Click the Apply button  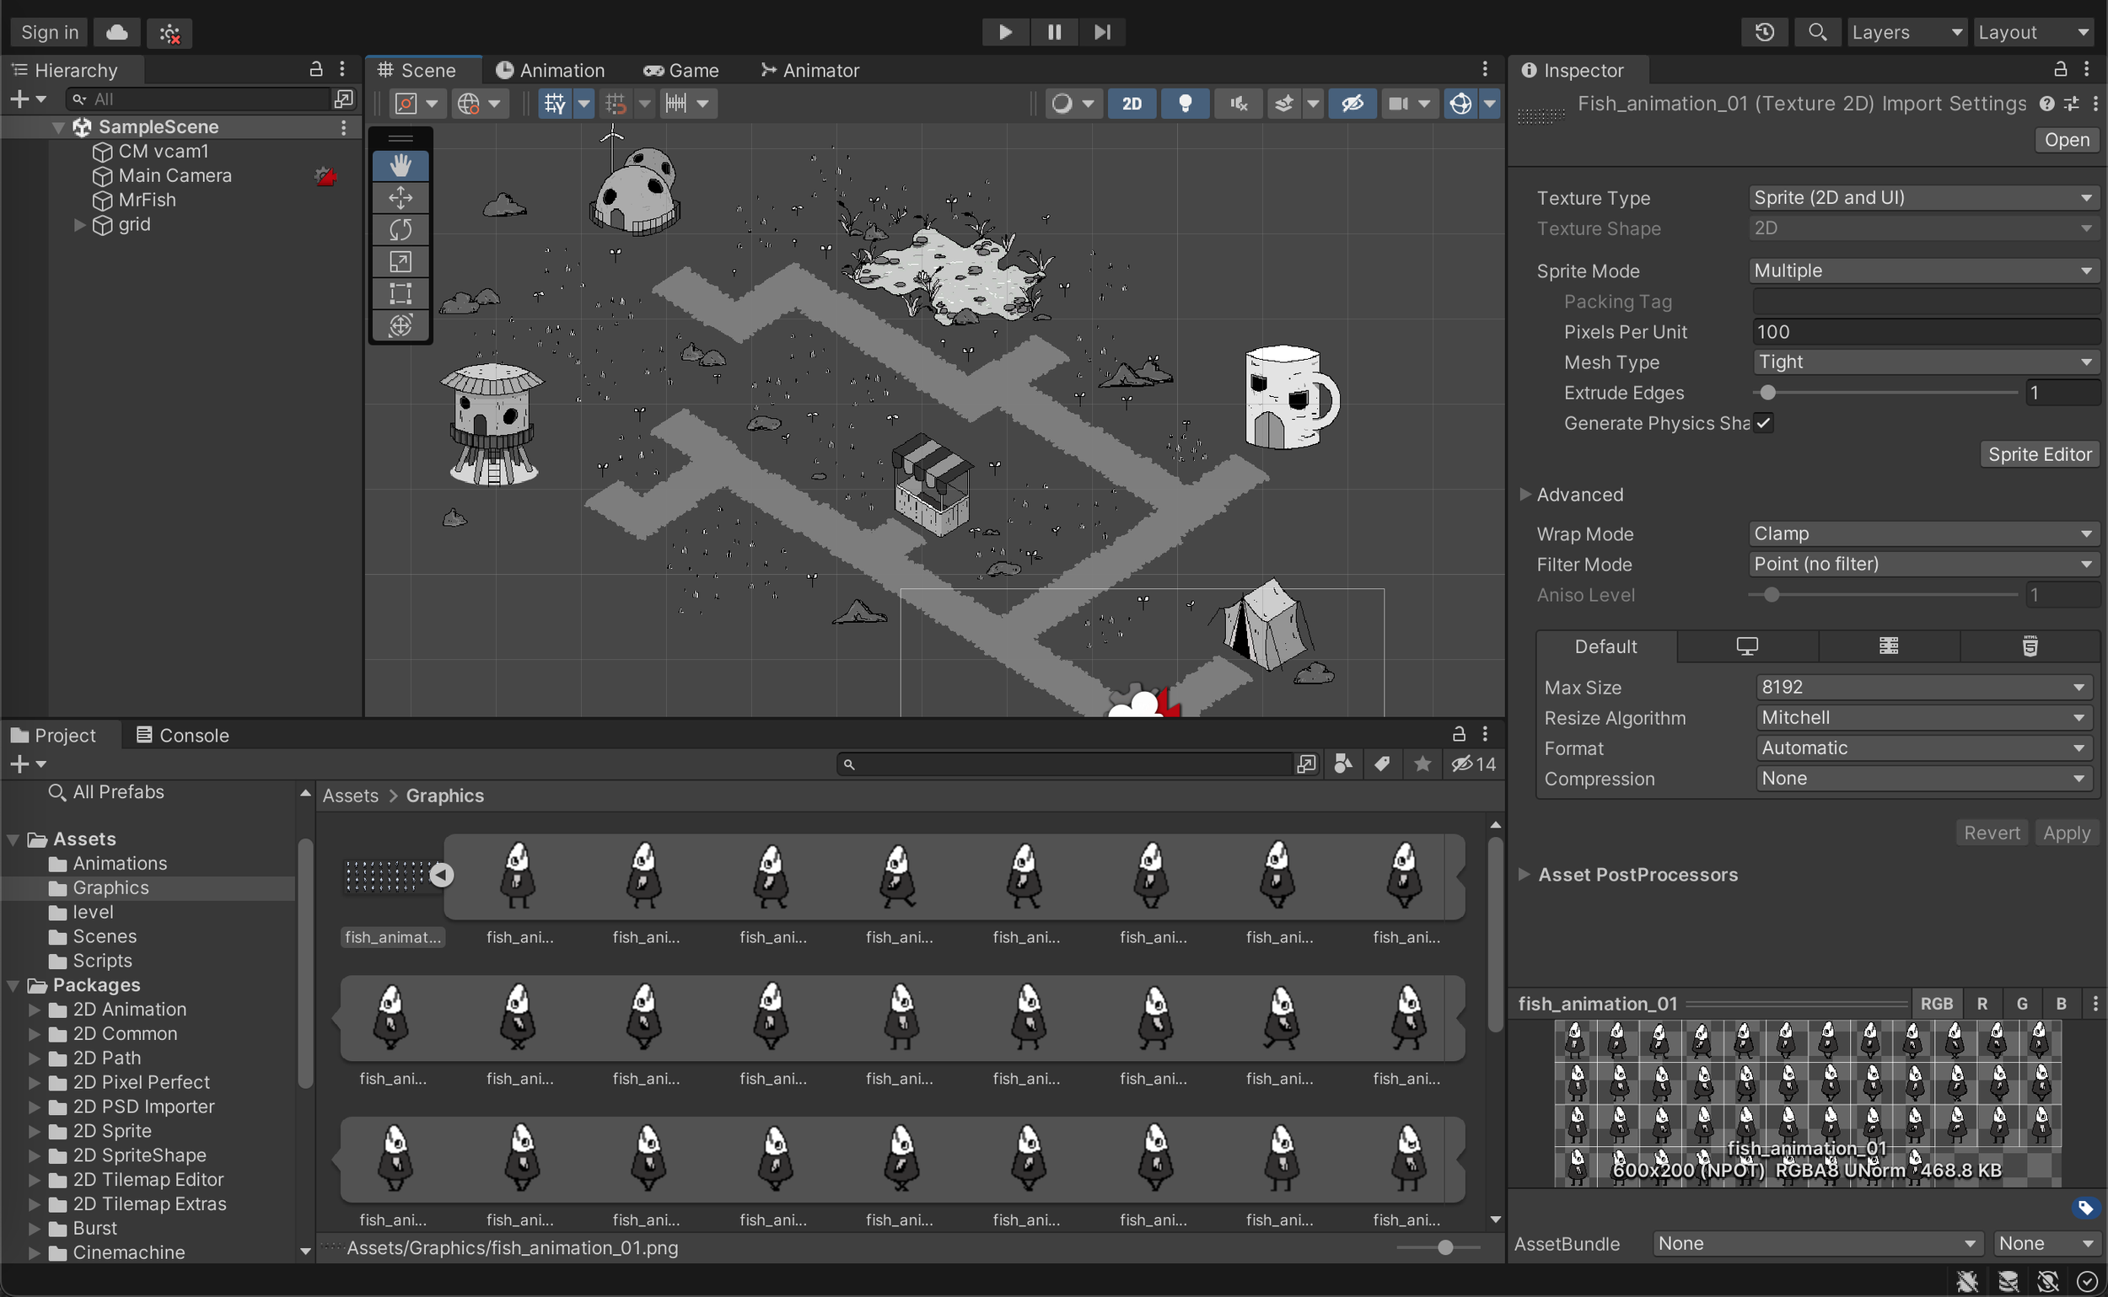click(x=2066, y=832)
